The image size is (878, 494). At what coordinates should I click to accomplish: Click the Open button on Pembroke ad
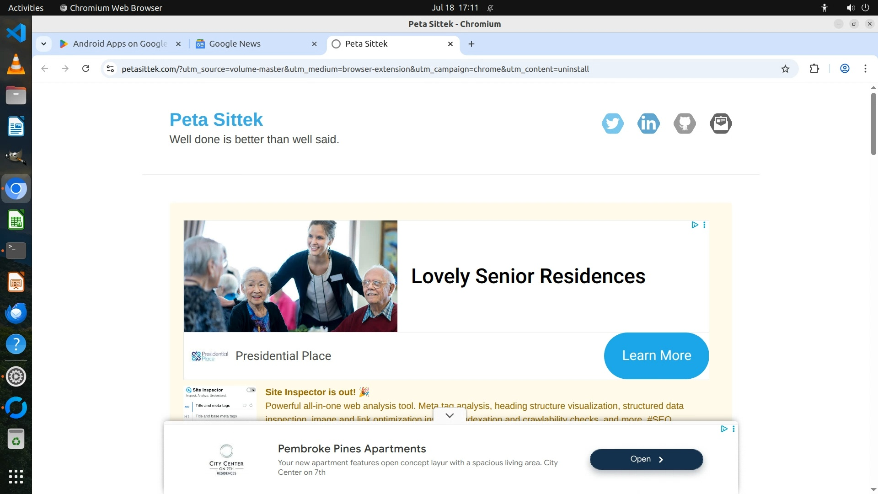point(646,459)
